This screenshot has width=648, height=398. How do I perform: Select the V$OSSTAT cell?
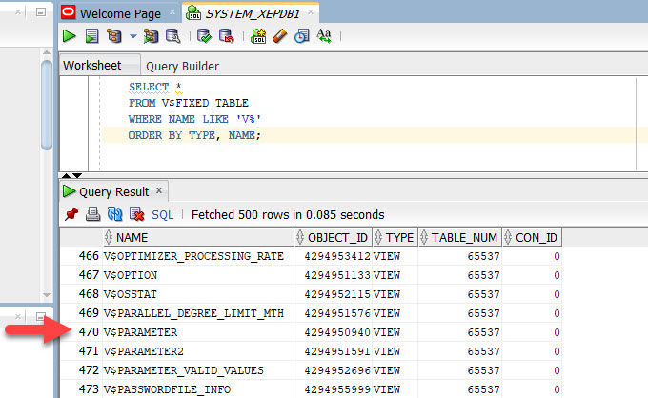198,294
